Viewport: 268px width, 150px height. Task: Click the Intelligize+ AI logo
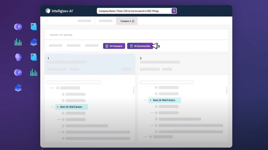[60, 11]
